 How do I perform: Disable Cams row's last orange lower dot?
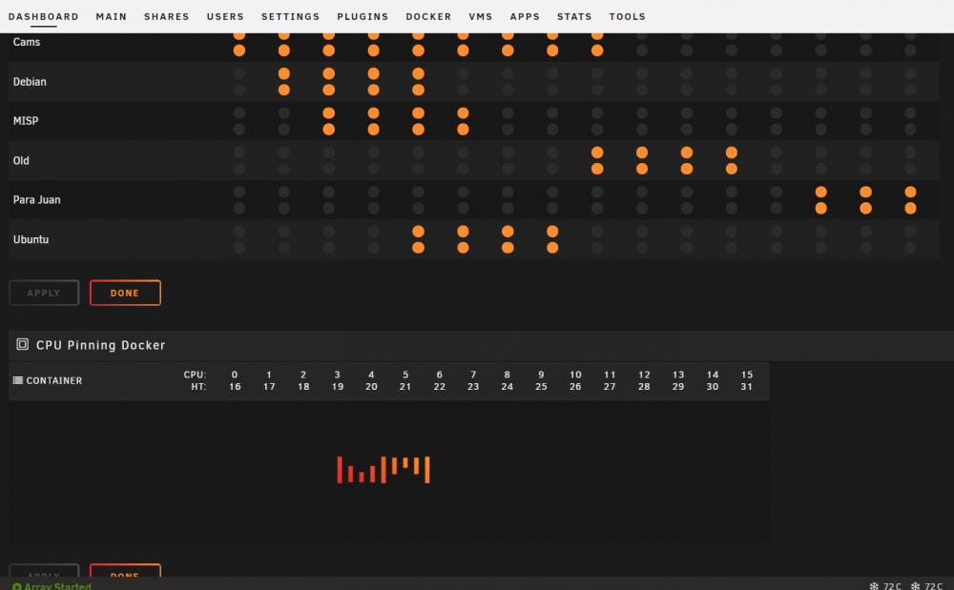pos(597,51)
